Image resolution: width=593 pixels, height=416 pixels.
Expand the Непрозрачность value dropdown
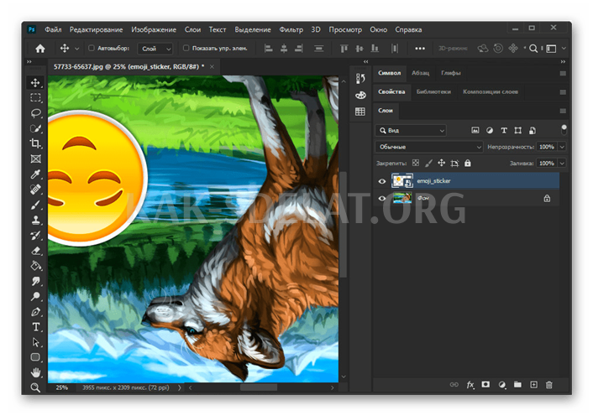[x=563, y=147]
